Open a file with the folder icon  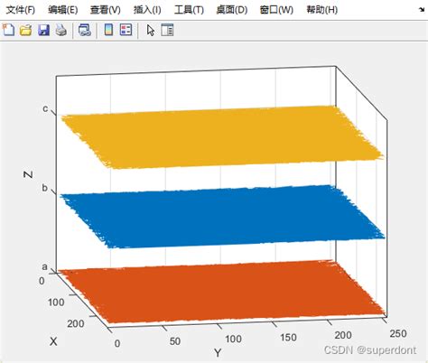point(26,30)
